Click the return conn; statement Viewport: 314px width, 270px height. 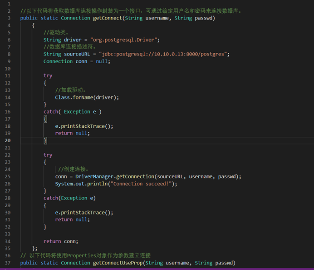61,241
